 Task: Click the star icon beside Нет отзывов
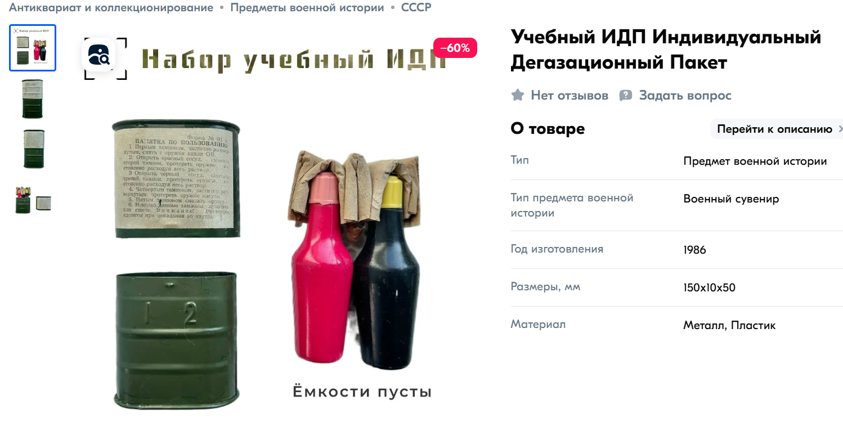[x=518, y=95]
